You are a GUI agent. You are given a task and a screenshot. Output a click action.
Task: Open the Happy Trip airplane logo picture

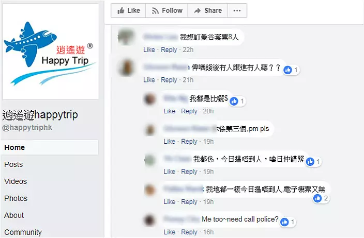click(50, 52)
